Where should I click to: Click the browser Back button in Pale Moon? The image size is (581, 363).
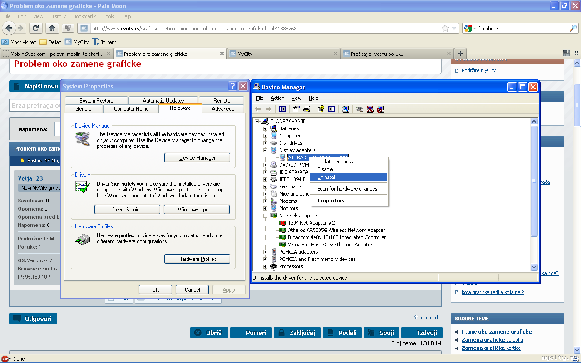point(9,28)
